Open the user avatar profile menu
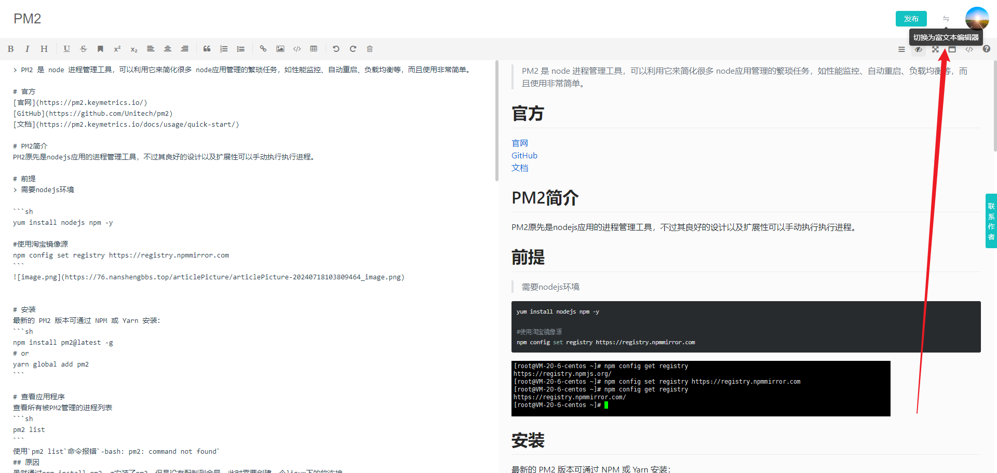 (x=977, y=19)
